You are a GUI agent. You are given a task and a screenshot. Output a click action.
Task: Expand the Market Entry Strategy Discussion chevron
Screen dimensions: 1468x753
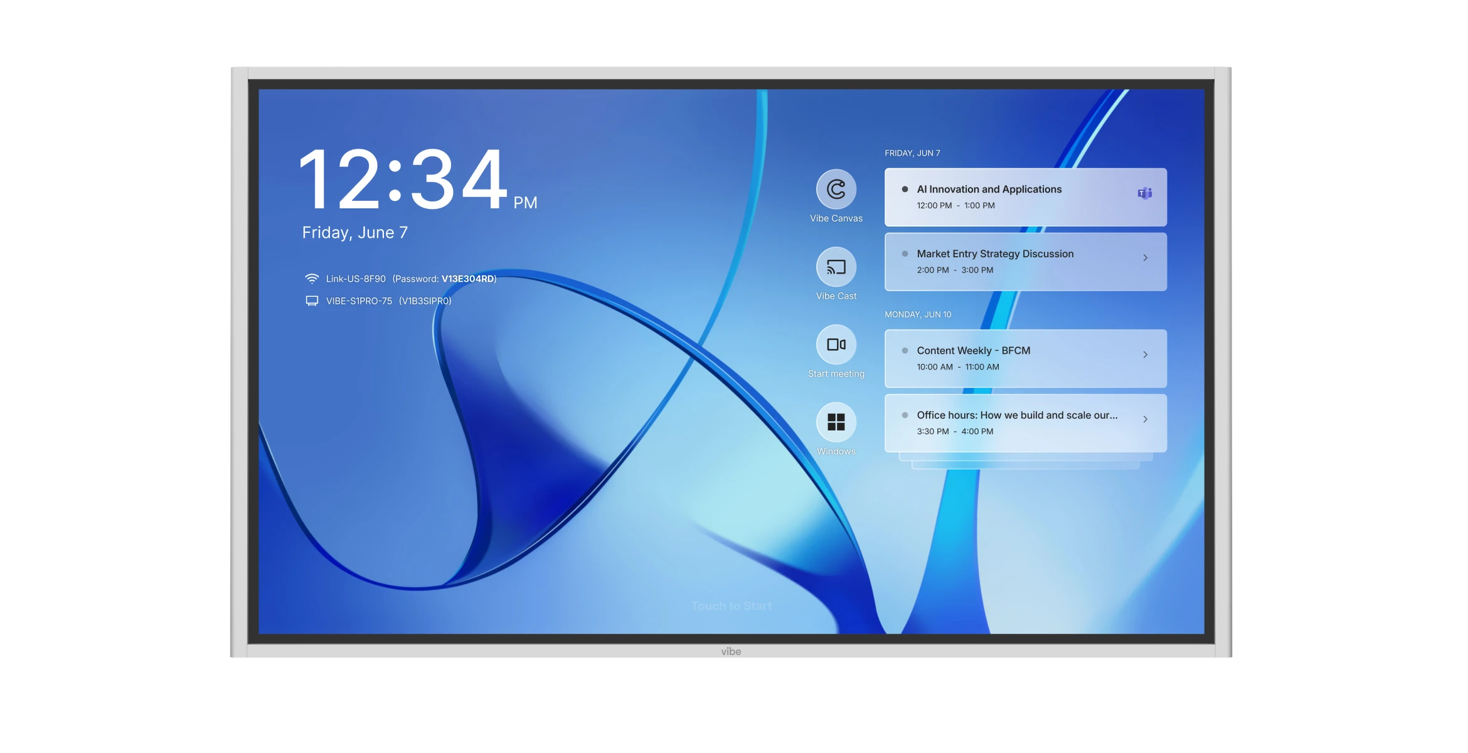[x=1146, y=257]
